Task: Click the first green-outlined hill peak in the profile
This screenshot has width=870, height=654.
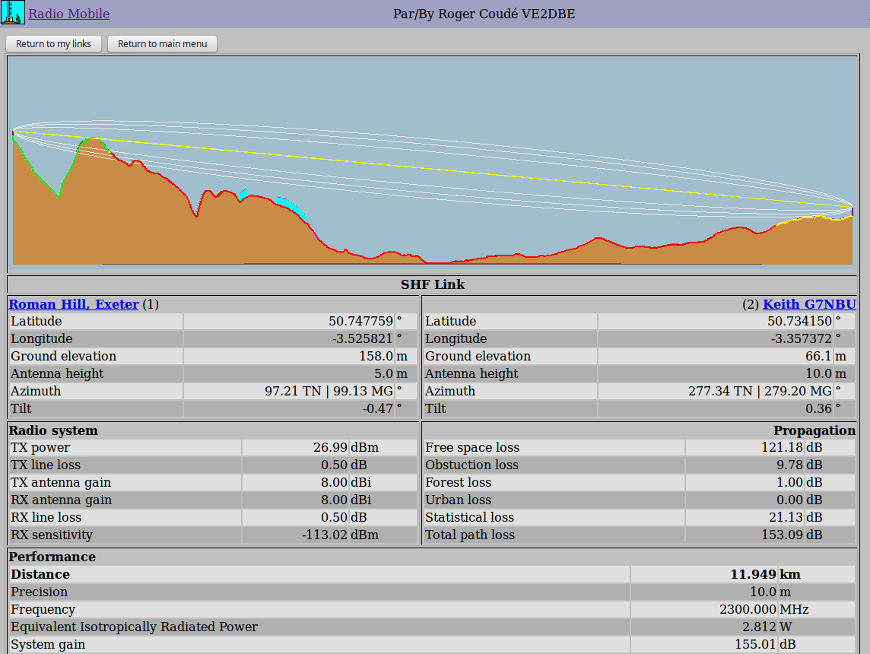Action: (x=92, y=139)
